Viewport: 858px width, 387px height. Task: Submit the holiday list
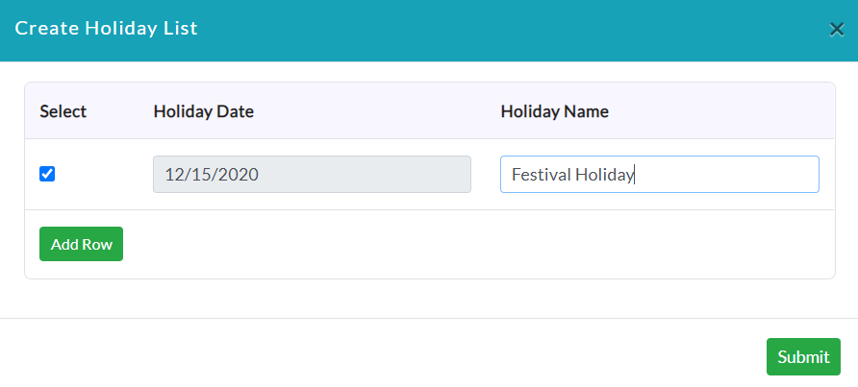pyautogui.click(x=803, y=356)
